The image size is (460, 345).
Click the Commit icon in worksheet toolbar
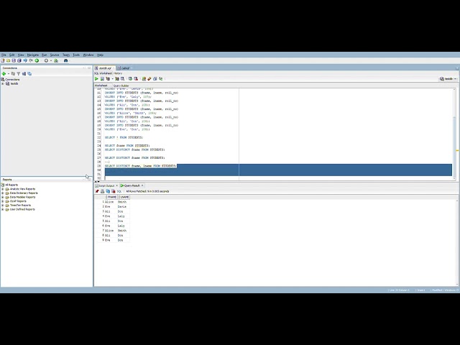tap(130, 78)
